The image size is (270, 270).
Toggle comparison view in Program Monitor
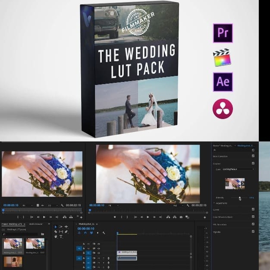pos(187,217)
